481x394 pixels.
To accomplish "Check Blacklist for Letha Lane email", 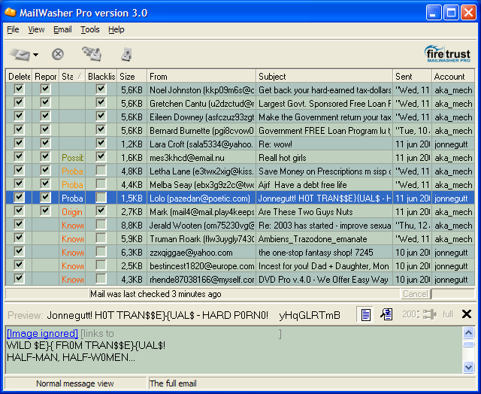I will click(101, 171).
